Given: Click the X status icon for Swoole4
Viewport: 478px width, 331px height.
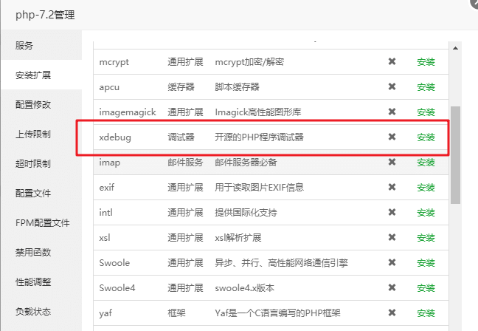Looking at the screenshot, I should pos(392,288).
